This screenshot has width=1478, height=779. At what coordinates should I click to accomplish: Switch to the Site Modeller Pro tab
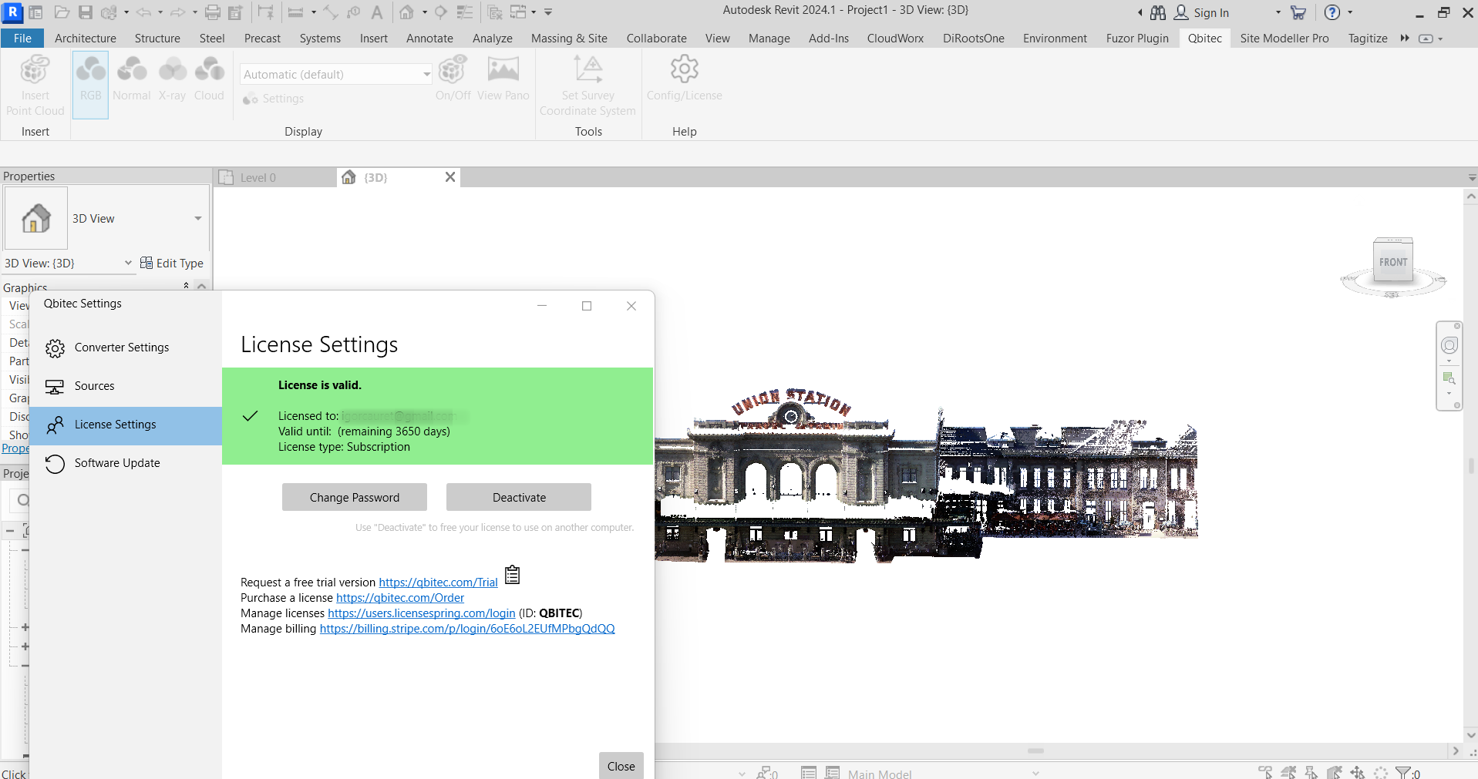point(1284,39)
